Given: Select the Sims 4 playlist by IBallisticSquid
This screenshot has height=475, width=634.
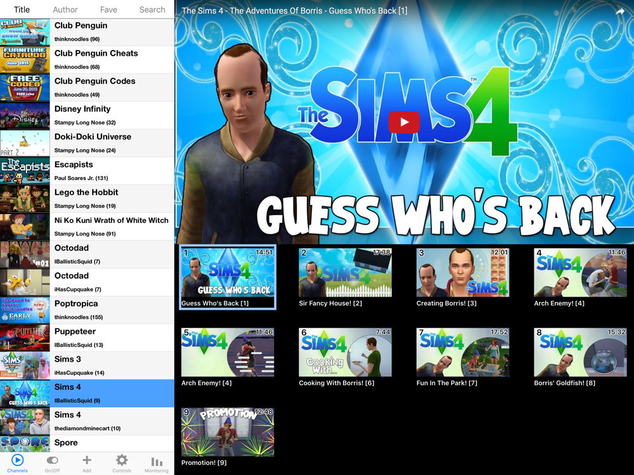Looking at the screenshot, I should coord(87,393).
